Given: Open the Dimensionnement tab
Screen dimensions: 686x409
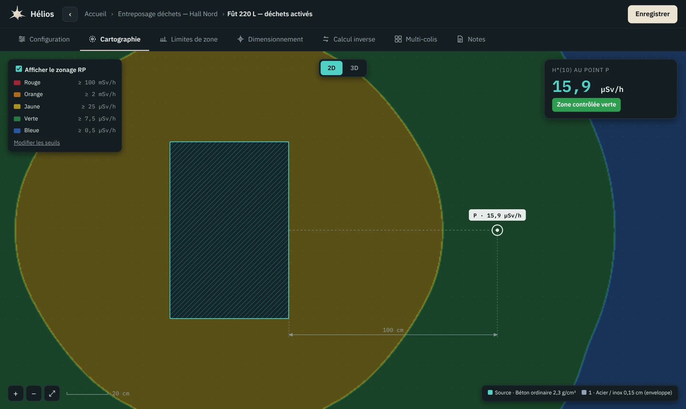Looking at the screenshot, I should [270, 39].
